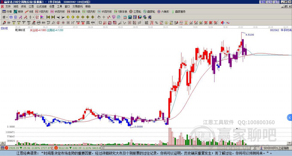Screen dimensions: 292x156
Task: Select the red fan lines tool
Action: tap(105, 23)
